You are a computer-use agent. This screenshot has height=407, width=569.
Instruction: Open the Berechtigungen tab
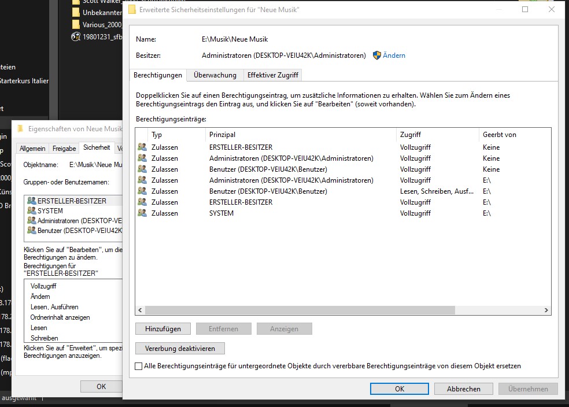[x=158, y=75]
